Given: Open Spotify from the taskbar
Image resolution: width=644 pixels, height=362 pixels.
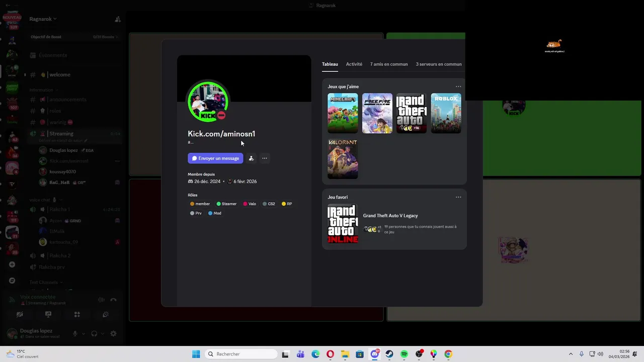Looking at the screenshot, I should click(x=404, y=354).
